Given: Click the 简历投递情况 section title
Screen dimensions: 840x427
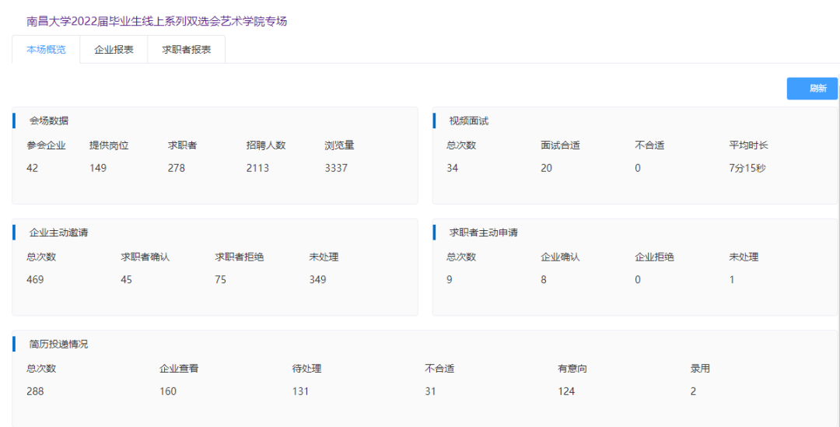Looking at the screenshot, I should tap(58, 344).
